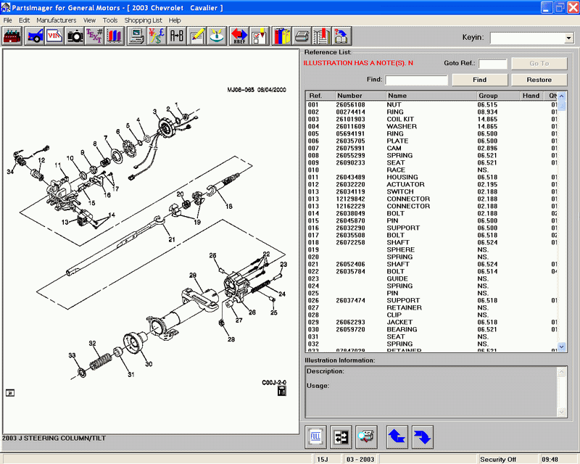Click the Group column header
Image resolution: width=580 pixels, height=464 pixels.
[499, 96]
